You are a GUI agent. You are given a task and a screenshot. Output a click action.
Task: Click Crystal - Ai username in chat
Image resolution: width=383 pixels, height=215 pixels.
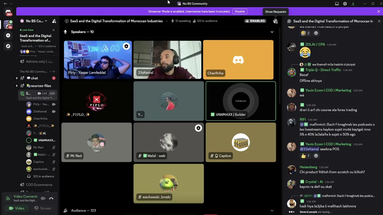pyautogui.click(x=314, y=182)
